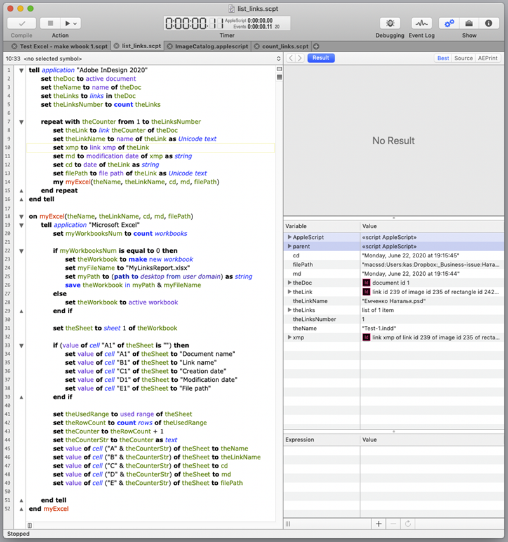Remove expression with minus button
Image resolution: width=508 pixels, height=542 pixels.
[393, 524]
